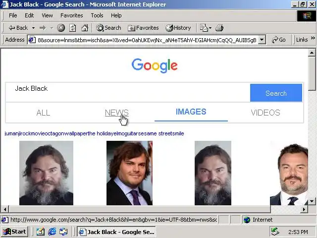This screenshot has width=317, height=238.
Task: Click the Print toolbar icon
Action: tap(219, 28)
